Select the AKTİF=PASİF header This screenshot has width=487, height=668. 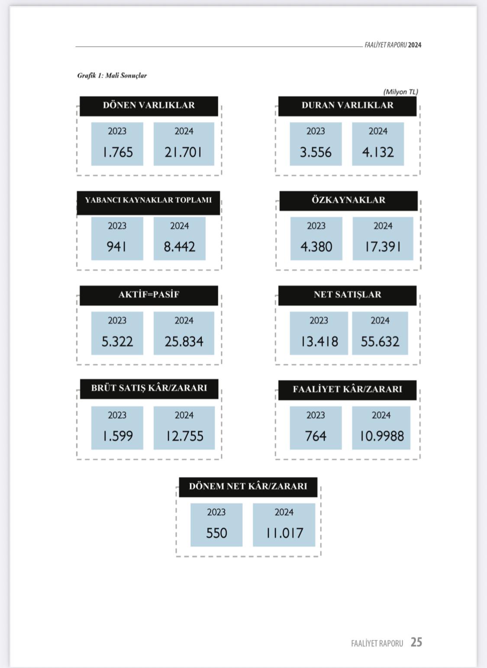pos(148,295)
